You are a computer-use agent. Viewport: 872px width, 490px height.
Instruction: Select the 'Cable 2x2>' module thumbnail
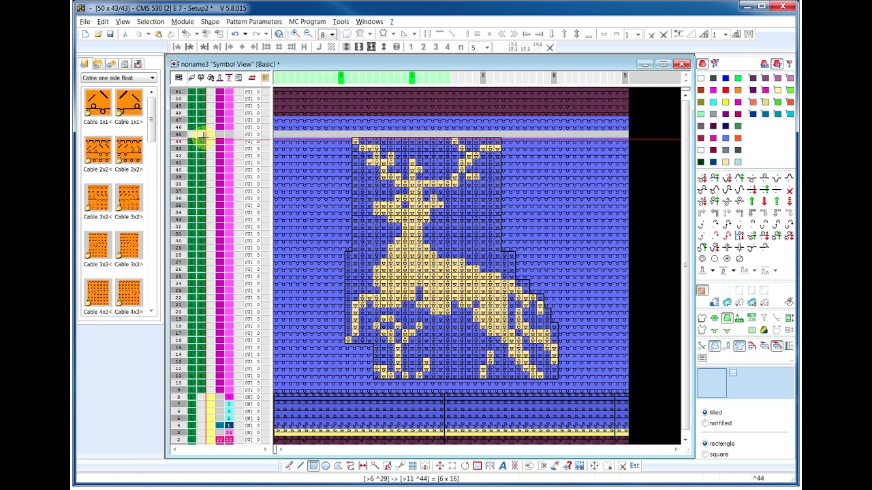coord(129,150)
